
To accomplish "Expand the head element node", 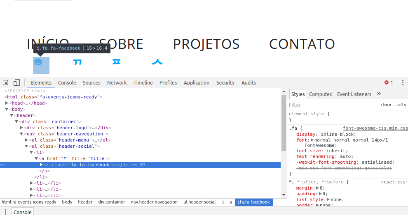I will [x=7, y=103].
